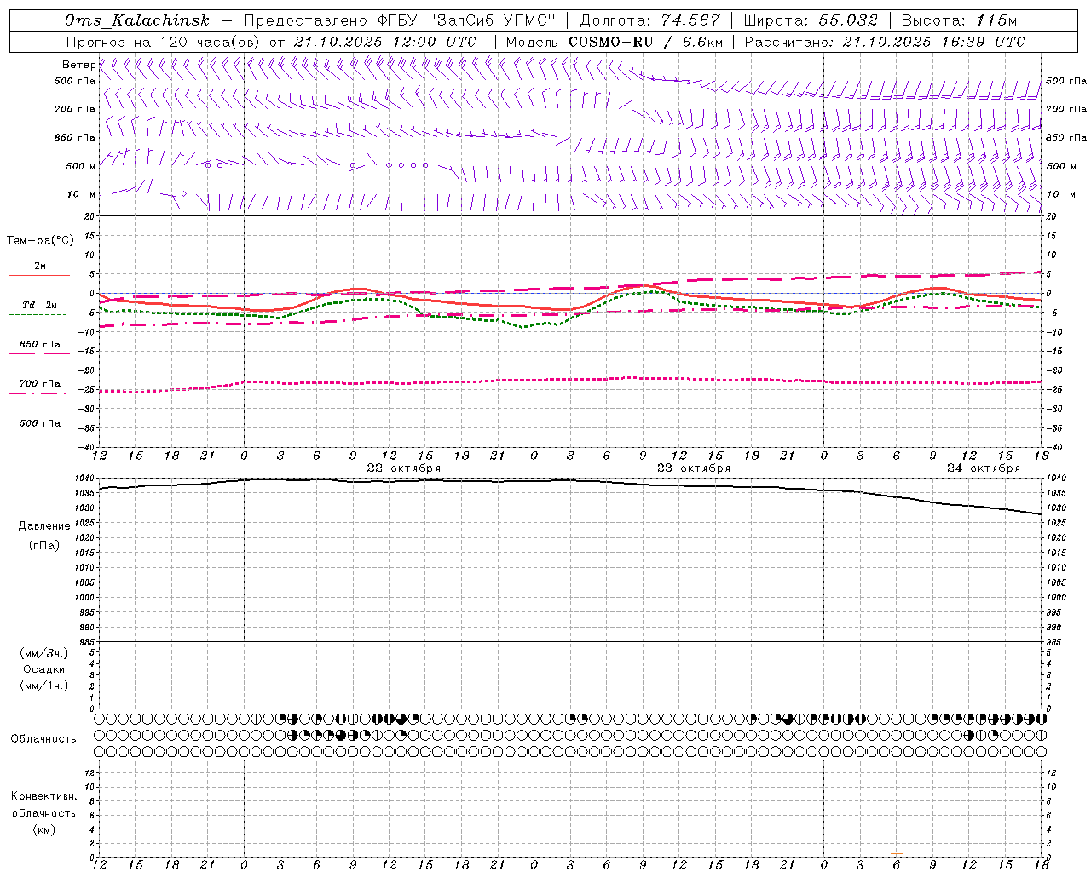Screen dimensions: 1091x872
Task: Click the station name Oms_Kalachinsk in the header
Action: coord(136,20)
